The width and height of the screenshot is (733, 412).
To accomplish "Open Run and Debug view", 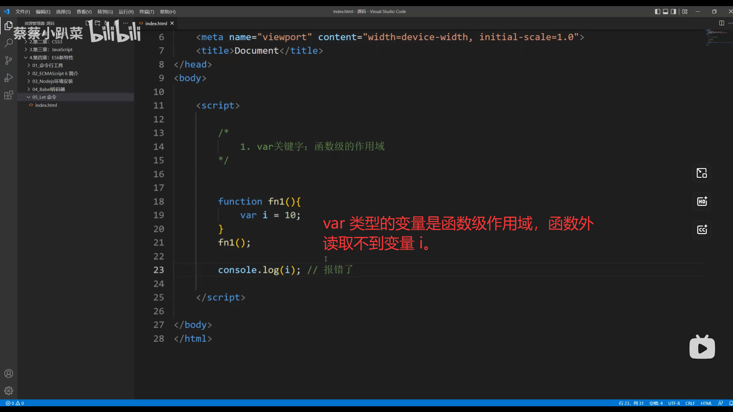I will click(8, 78).
